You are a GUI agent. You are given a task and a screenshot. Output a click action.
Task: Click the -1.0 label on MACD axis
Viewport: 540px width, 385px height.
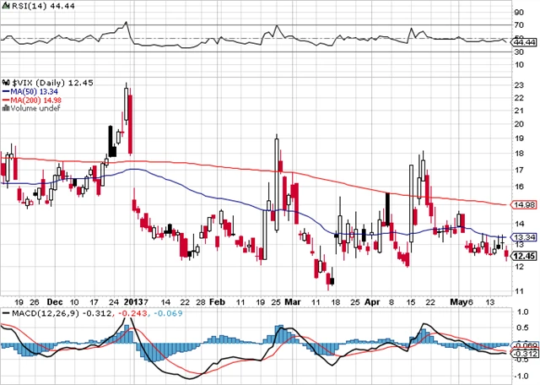click(x=521, y=376)
